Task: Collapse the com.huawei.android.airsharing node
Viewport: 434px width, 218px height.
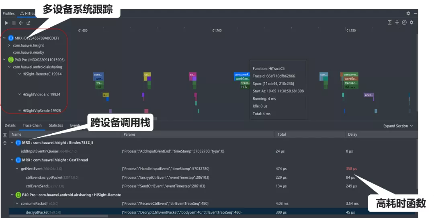Action: click(x=9, y=67)
